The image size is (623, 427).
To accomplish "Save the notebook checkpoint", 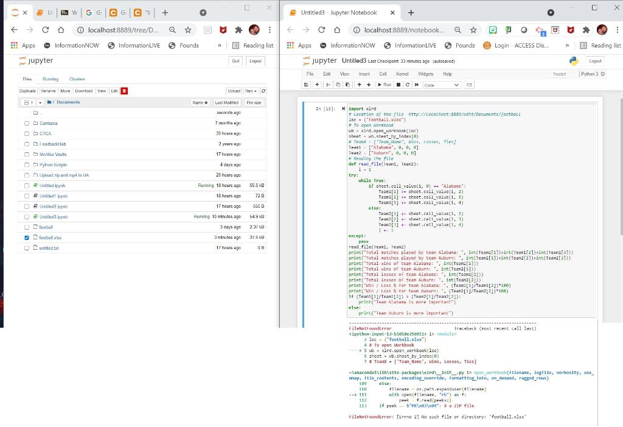I will click(306, 84).
